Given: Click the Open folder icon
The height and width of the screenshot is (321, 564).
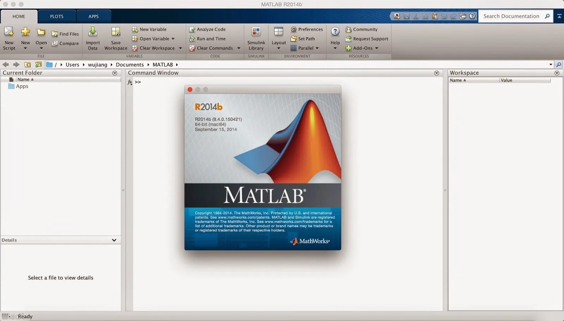Looking at the screenshot, I should click(41, 32).
